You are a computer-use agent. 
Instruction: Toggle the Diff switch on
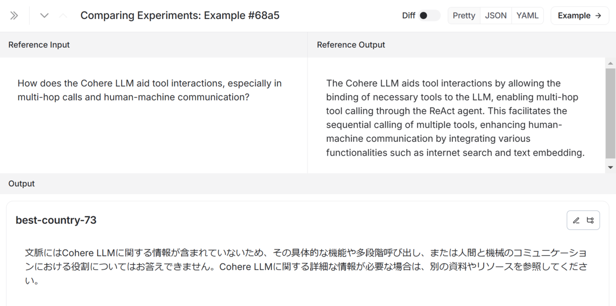point(429,15)
